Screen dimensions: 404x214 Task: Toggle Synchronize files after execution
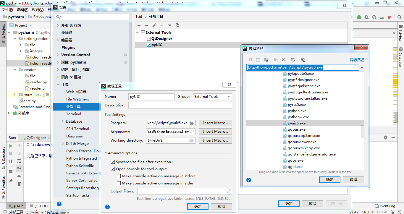click(x=113, y=162)
